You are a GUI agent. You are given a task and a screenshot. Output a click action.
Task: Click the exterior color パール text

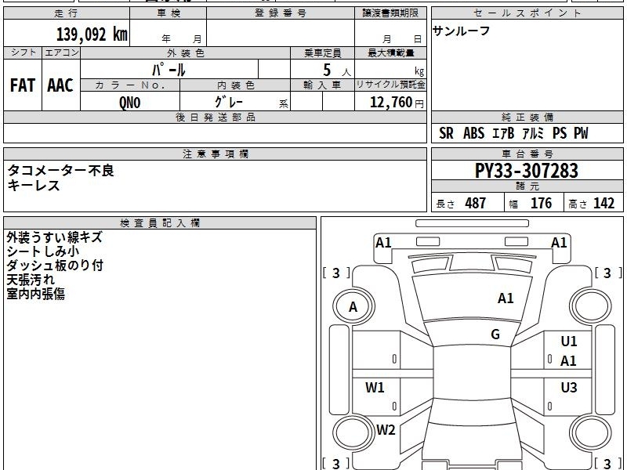pyautogui.click(x=169, y=70)
